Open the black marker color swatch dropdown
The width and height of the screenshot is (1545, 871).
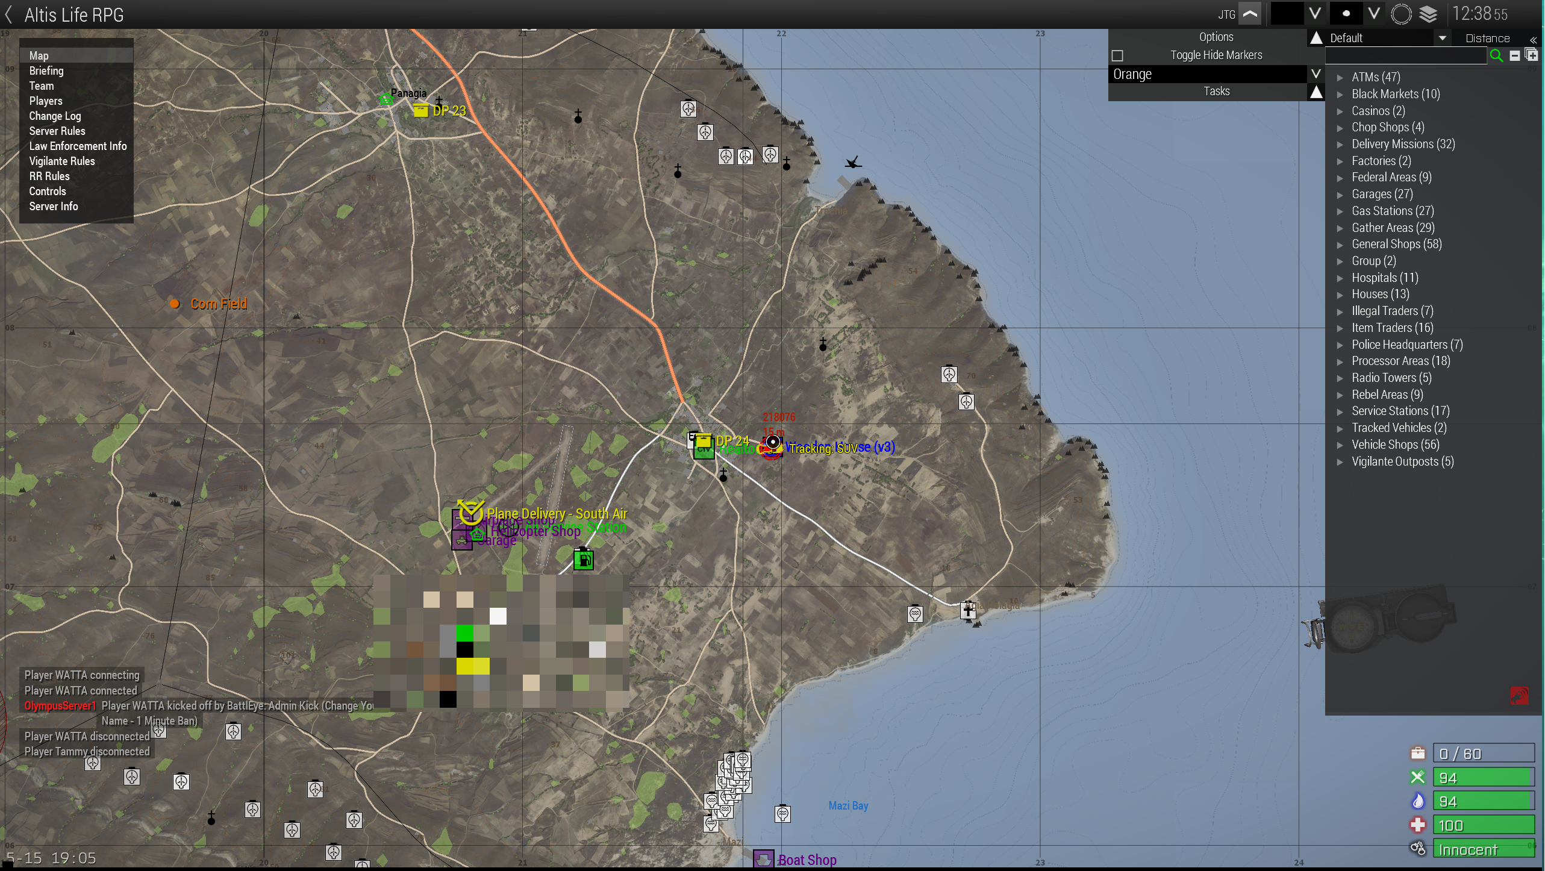[x=1315, y=14]
